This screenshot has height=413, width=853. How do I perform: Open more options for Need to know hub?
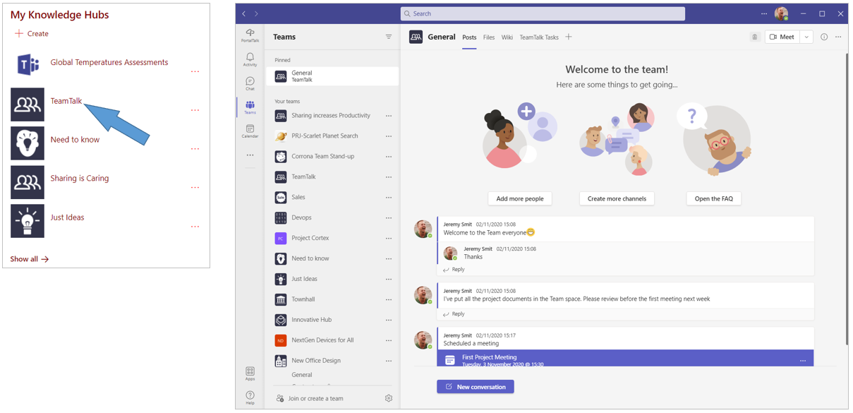point(195,149)
